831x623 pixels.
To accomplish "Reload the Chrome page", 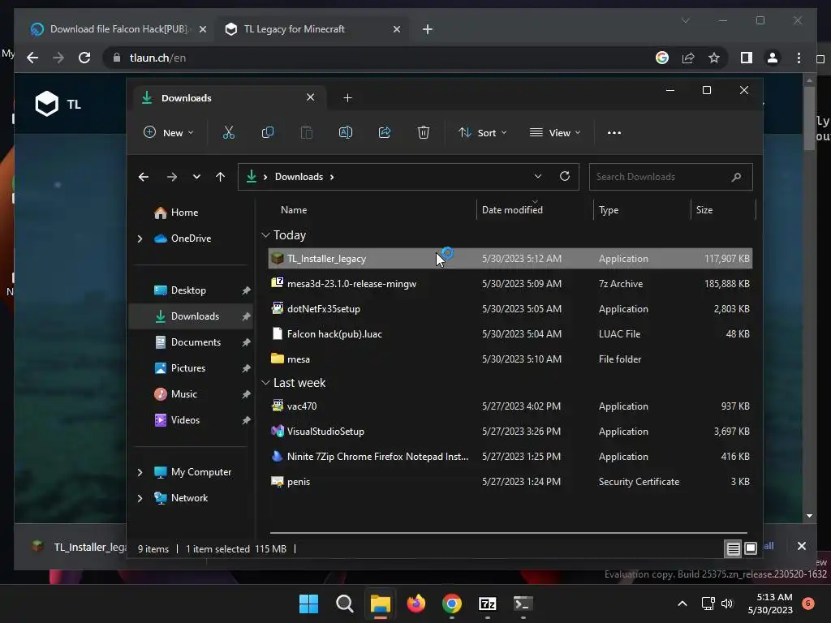I will [84, 58].
